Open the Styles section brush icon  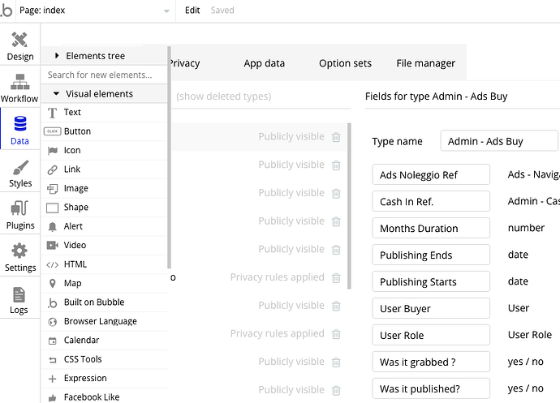pyautogui.click(x=20, y=168)
